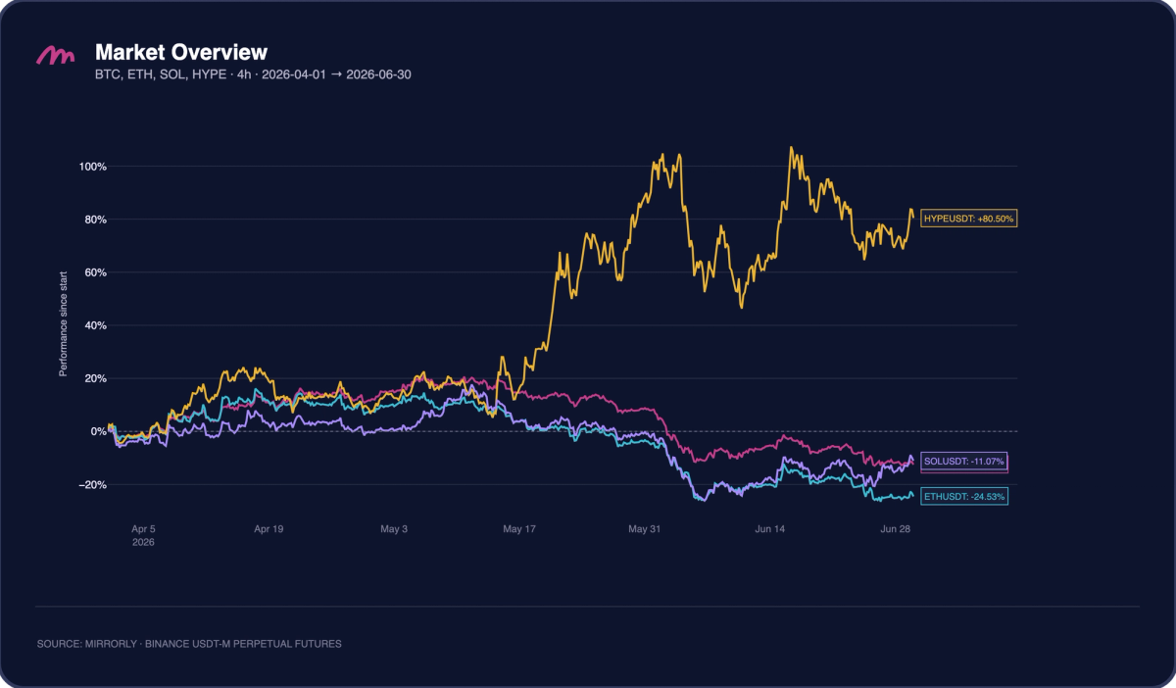The width and height of the screenshot is (1176, 688).
Task: Click the SOLUSDT -11.07% end label
Action: pyautogui.click(x=964, y=461)
